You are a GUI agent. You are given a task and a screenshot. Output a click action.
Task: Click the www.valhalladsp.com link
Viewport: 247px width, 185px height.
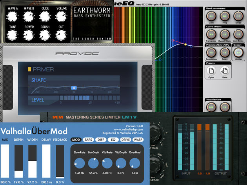point(128,129)
